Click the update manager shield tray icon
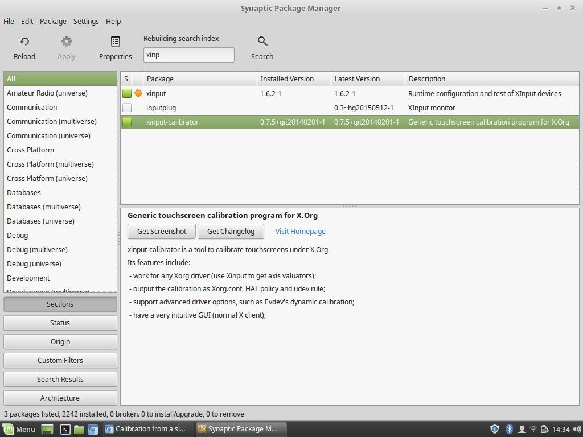583x437 pixels. (x=495, y=429)
